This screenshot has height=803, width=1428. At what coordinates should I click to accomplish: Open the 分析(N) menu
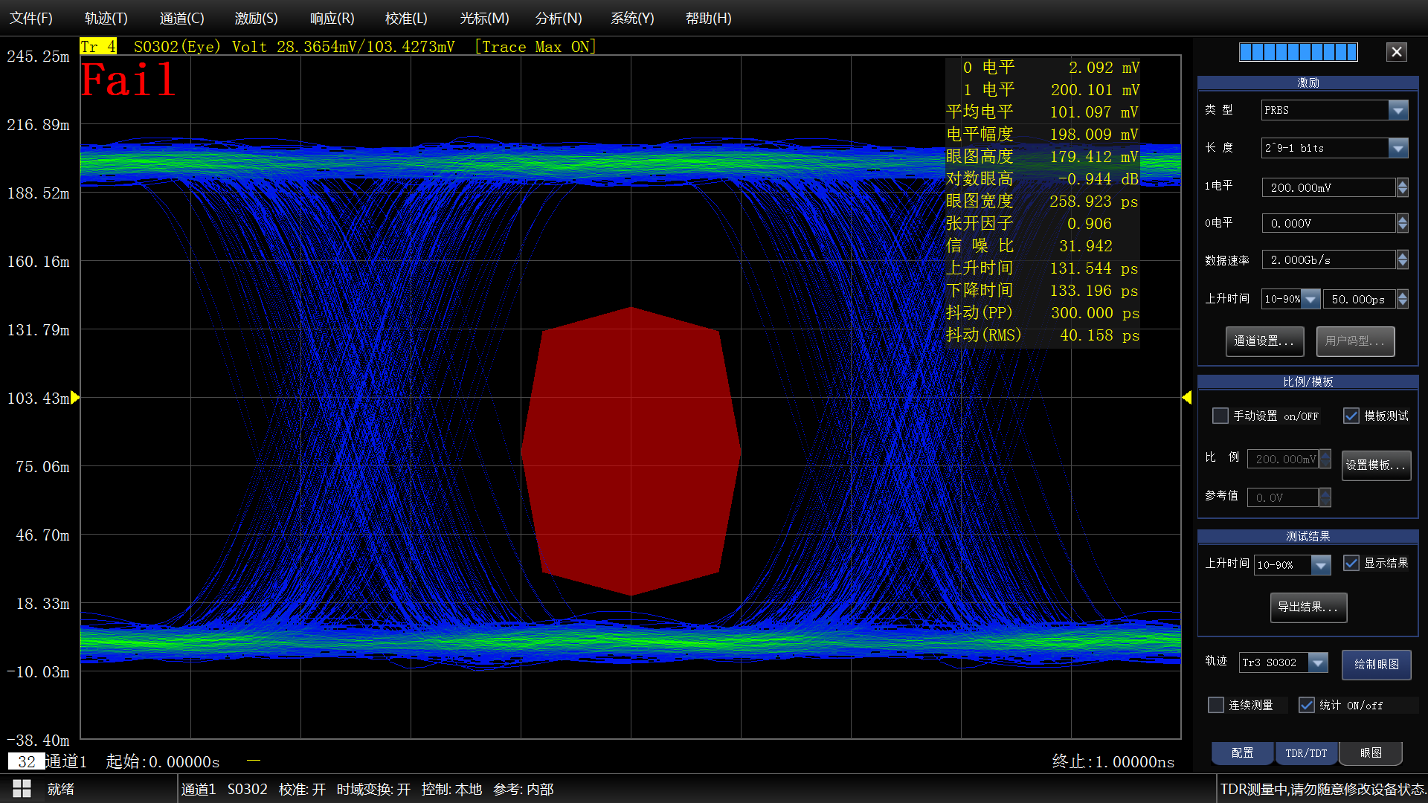559,18
